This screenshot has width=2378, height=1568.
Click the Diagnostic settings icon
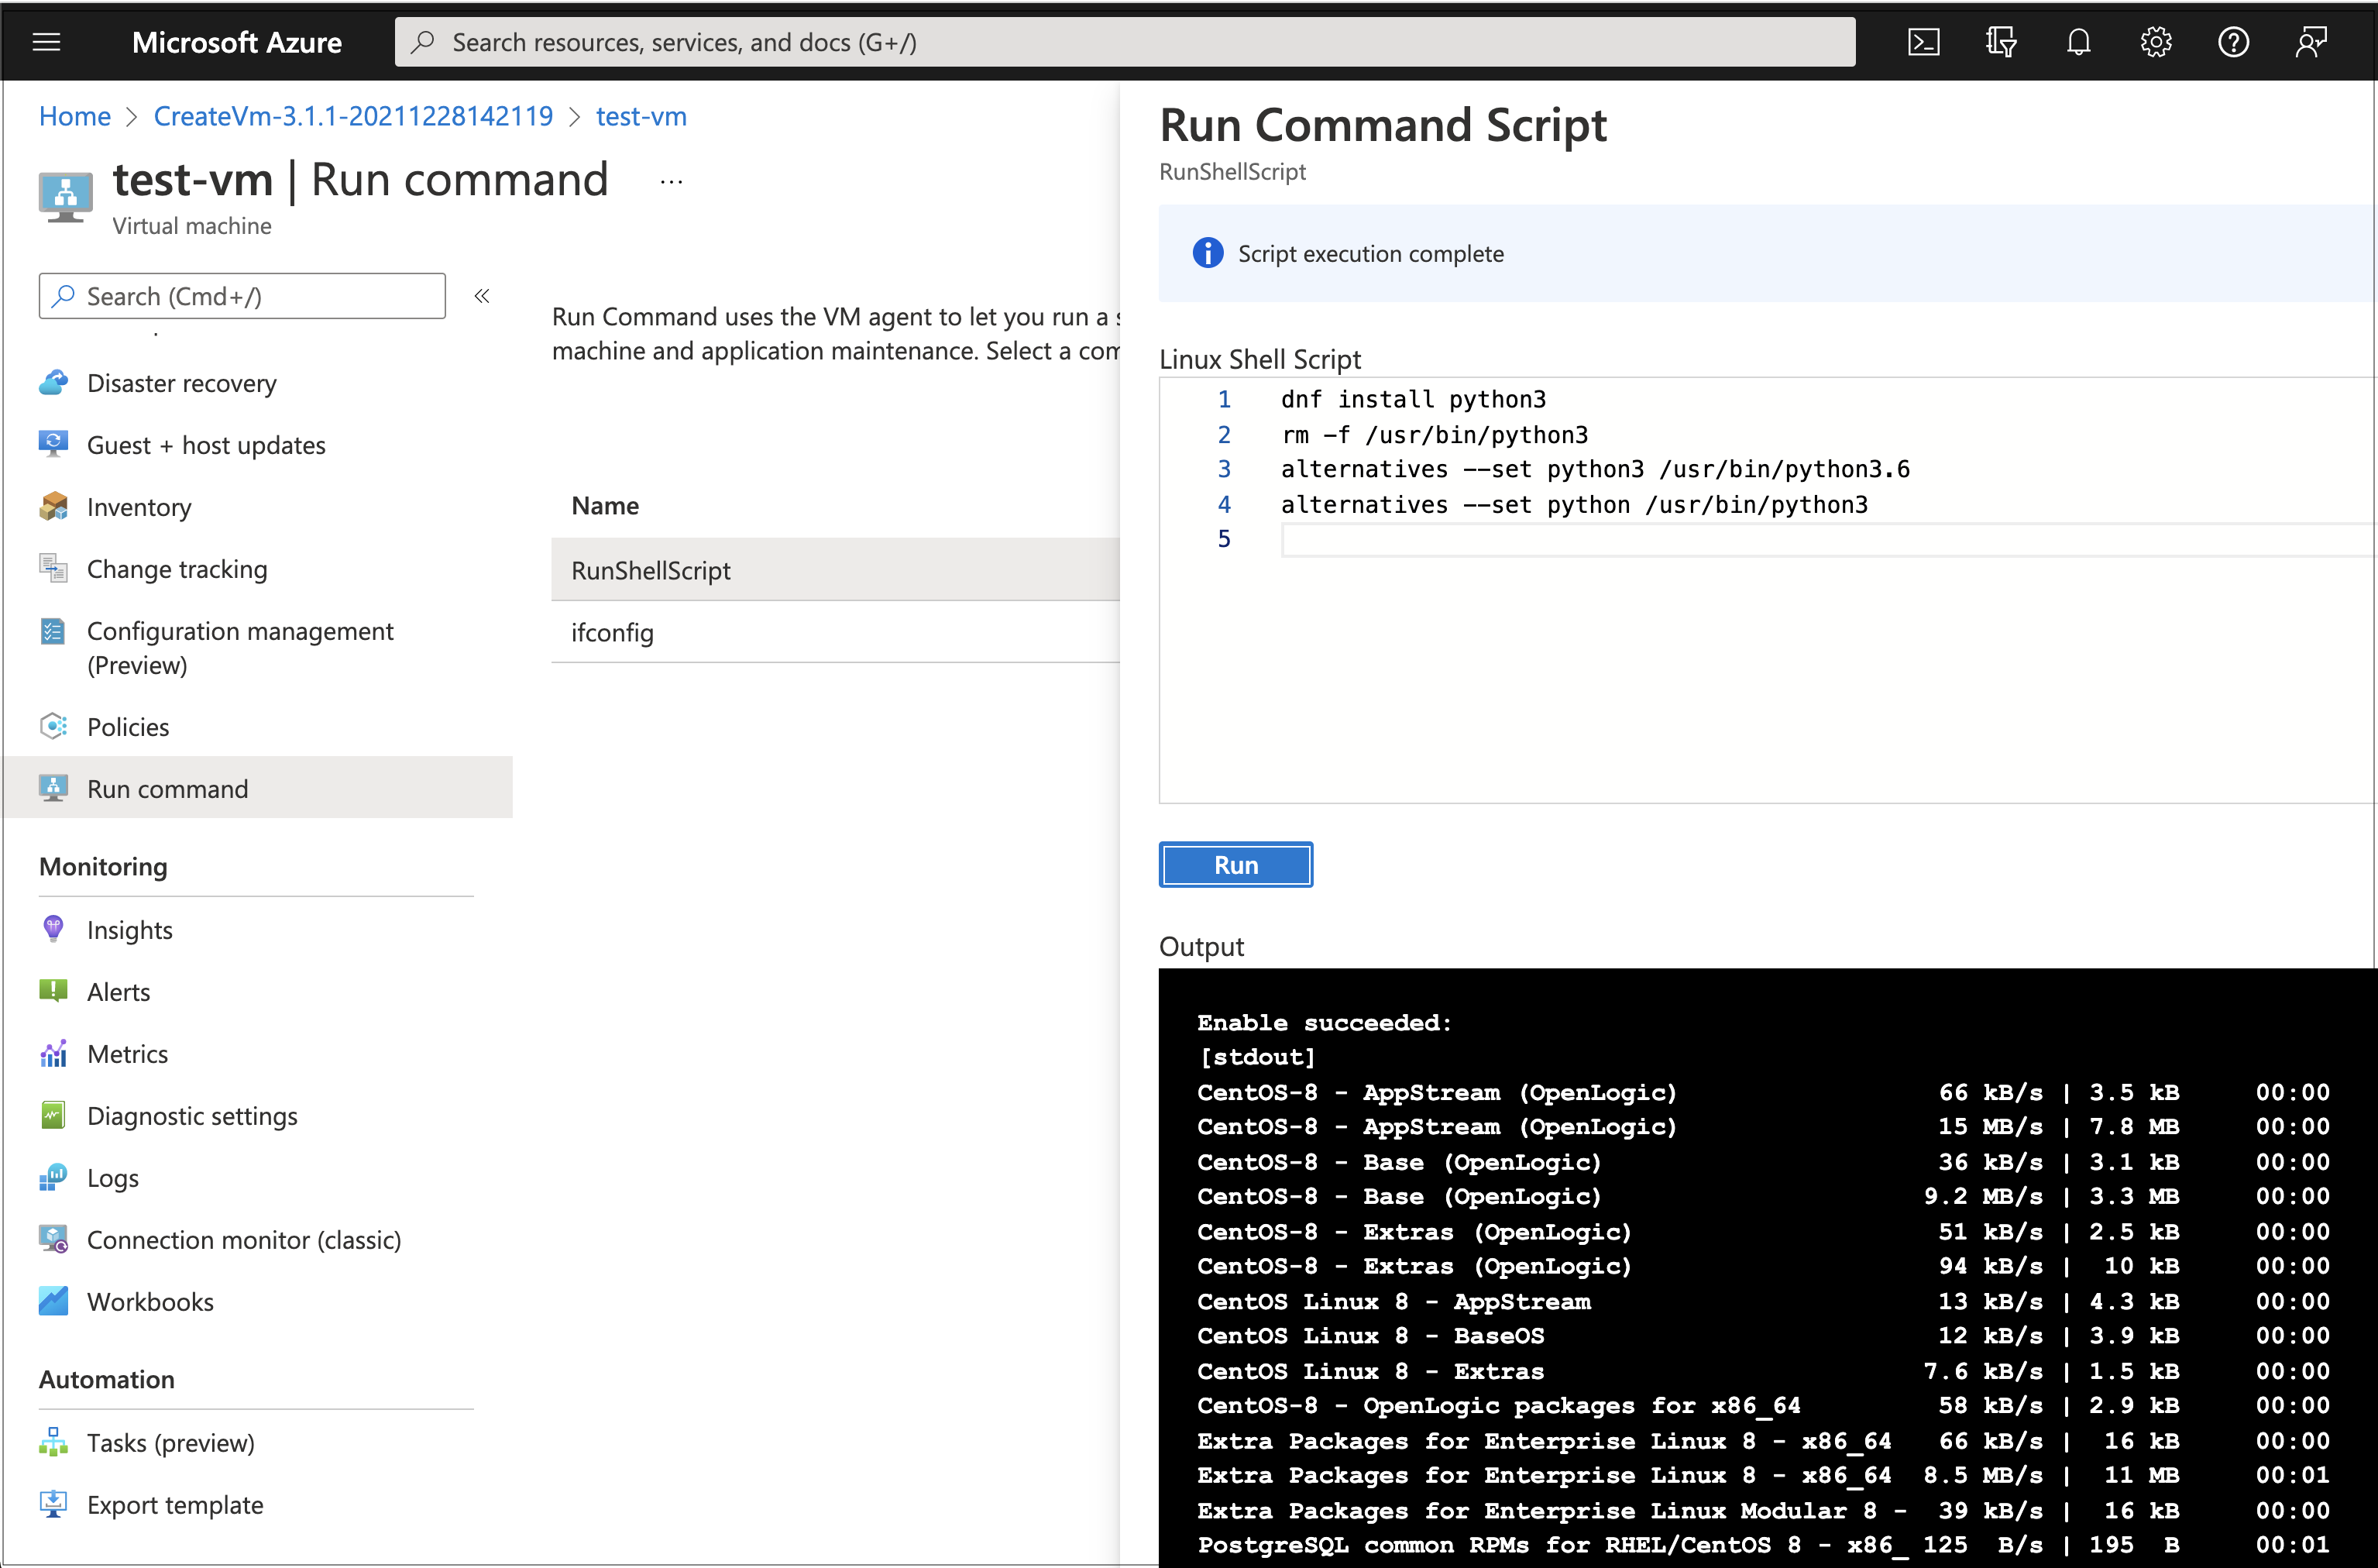click(53, 1115)
